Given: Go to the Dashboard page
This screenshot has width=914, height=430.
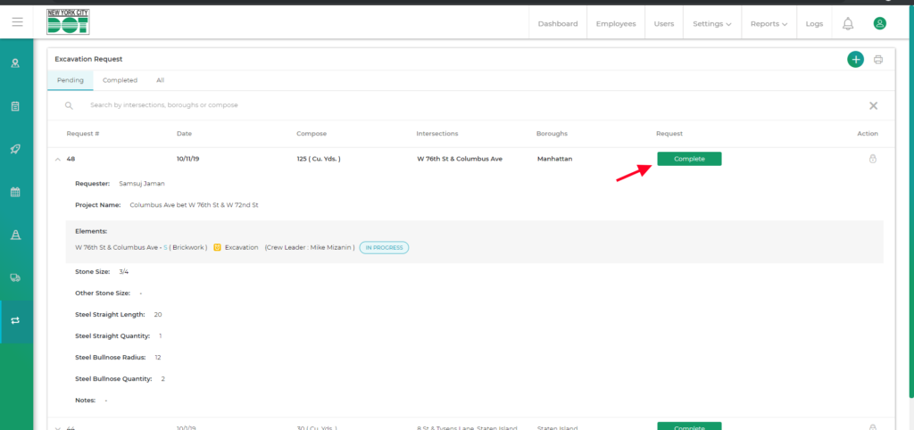Looking at the screenshot, I should tap(557, 24).
